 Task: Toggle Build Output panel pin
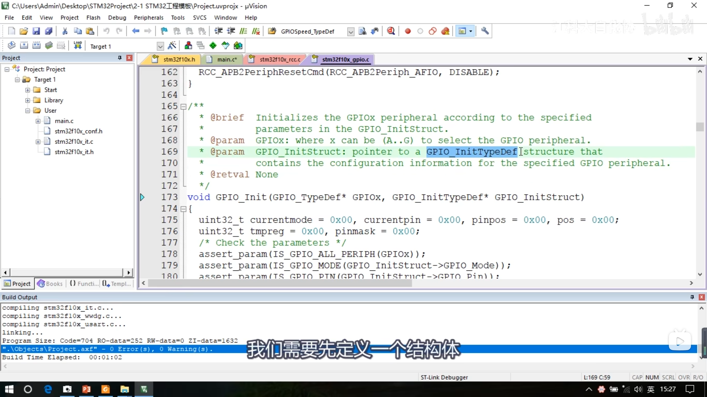tap(692, 297)
